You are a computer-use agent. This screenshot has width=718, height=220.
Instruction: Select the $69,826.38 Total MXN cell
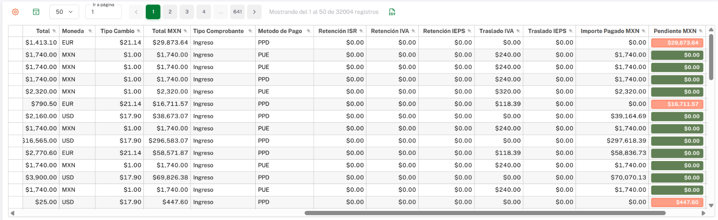167,178
